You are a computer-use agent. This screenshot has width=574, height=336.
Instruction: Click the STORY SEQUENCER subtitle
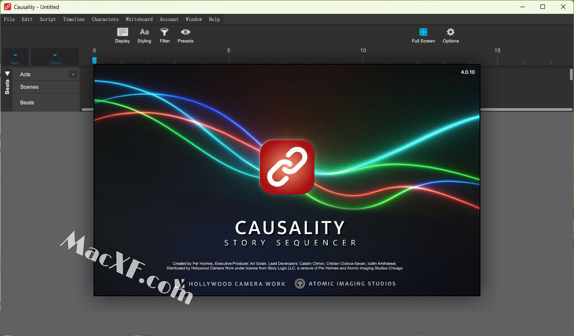pos(291,243)
